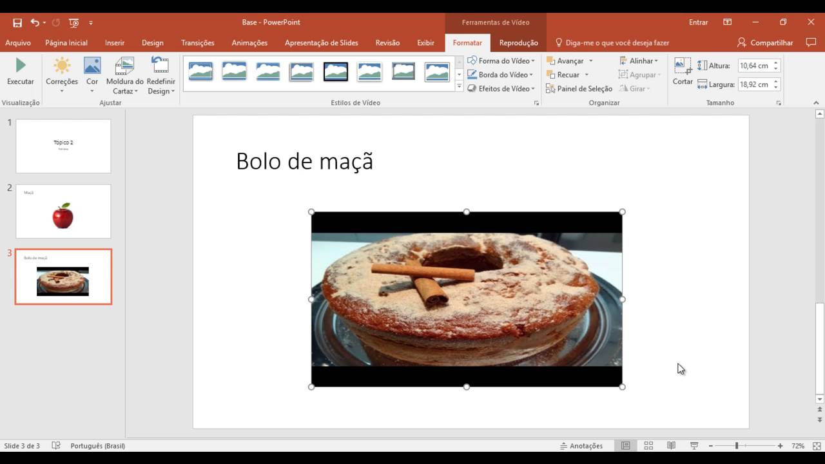The height and width of the screenshot is (464, 825).
Task: Open the Alinhar alignment dropdown
Action: coord(639,61)
